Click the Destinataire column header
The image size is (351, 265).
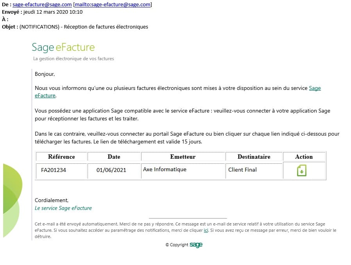254,157
